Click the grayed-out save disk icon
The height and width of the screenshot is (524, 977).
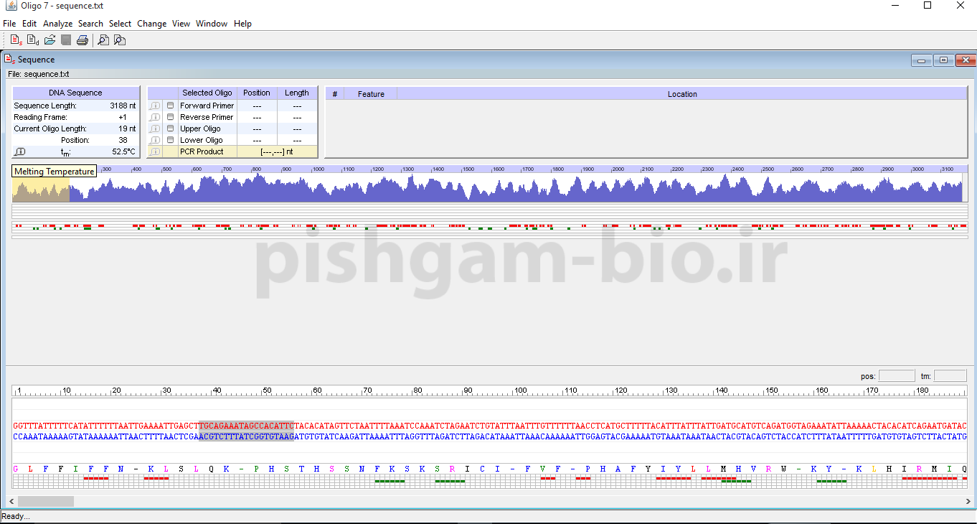(66, 40)
